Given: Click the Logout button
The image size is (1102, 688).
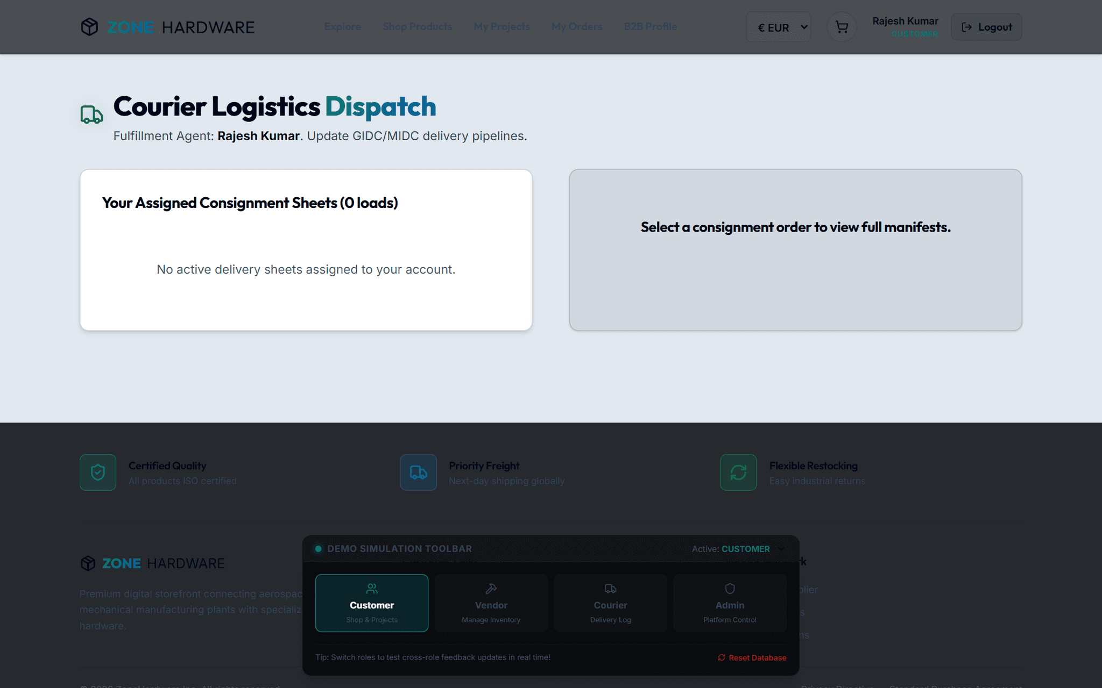Looking at the screenshot, I should click(986, 27).
